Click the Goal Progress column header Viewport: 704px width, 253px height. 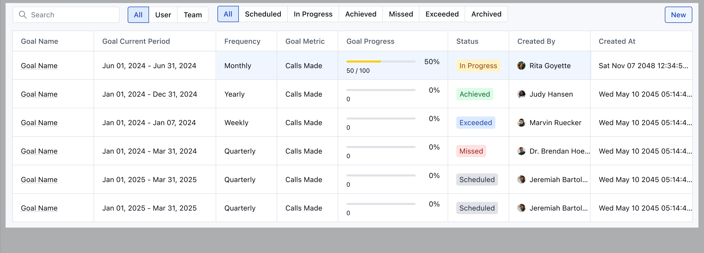tap(370, 41)
